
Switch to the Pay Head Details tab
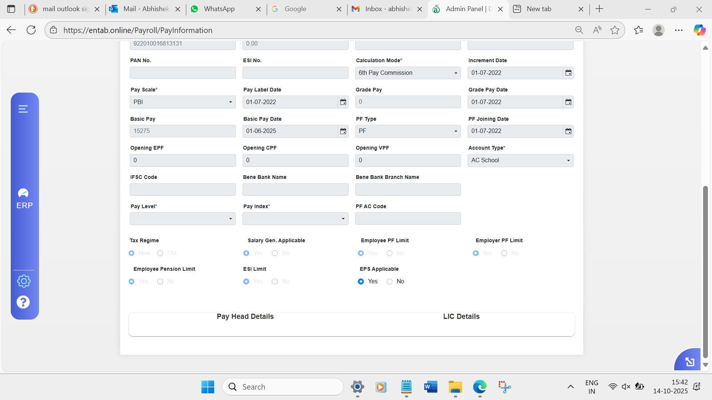(245, 317)
